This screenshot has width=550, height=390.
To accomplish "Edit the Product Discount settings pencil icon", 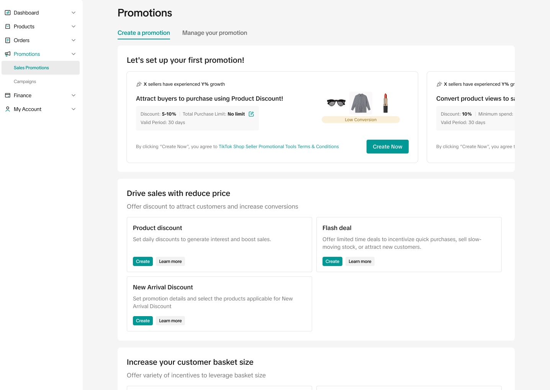I will (x=251, y=114).
